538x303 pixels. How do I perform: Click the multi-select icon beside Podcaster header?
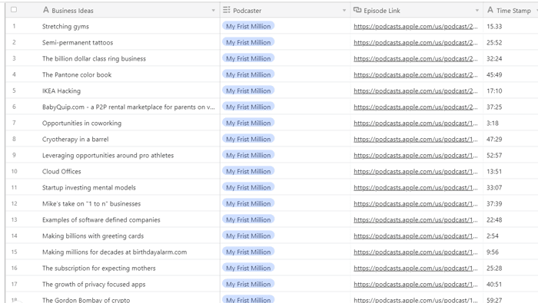point(227,10)
